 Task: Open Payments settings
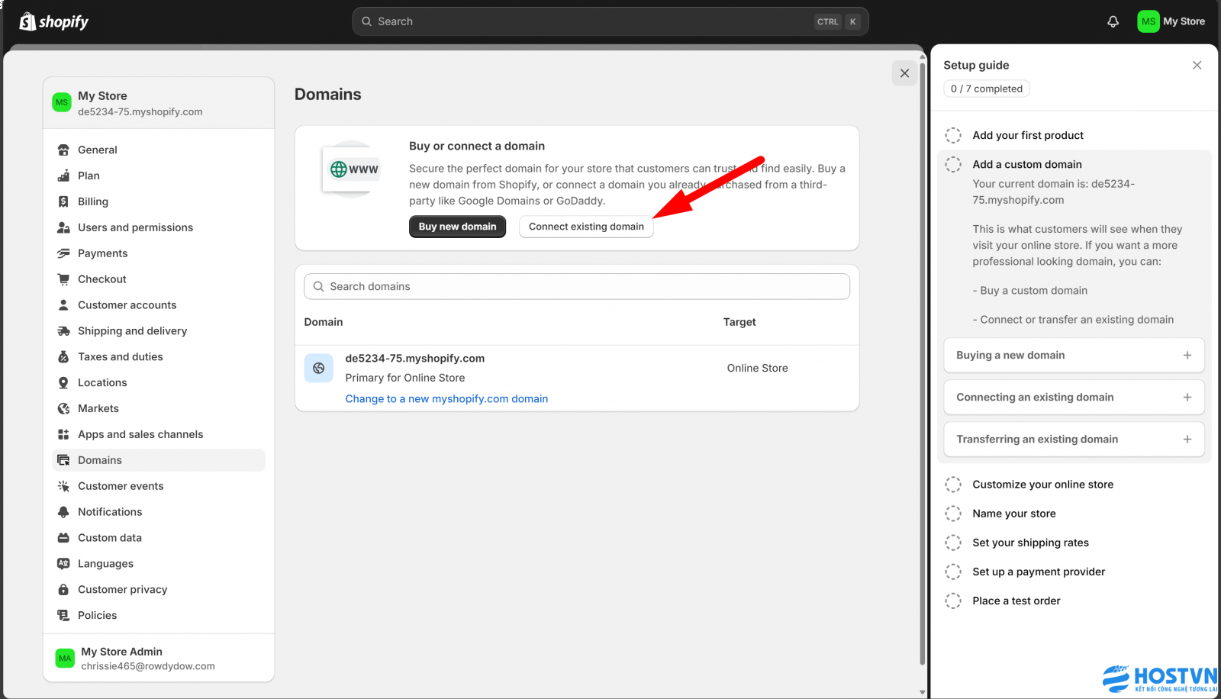click(x=159, y=253)
